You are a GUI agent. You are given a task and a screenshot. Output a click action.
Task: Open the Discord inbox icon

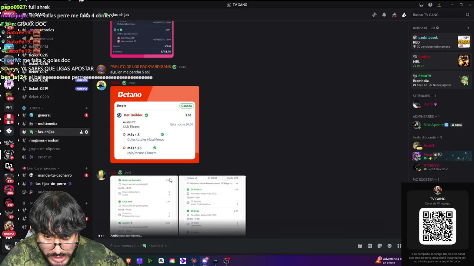[421, 5]
